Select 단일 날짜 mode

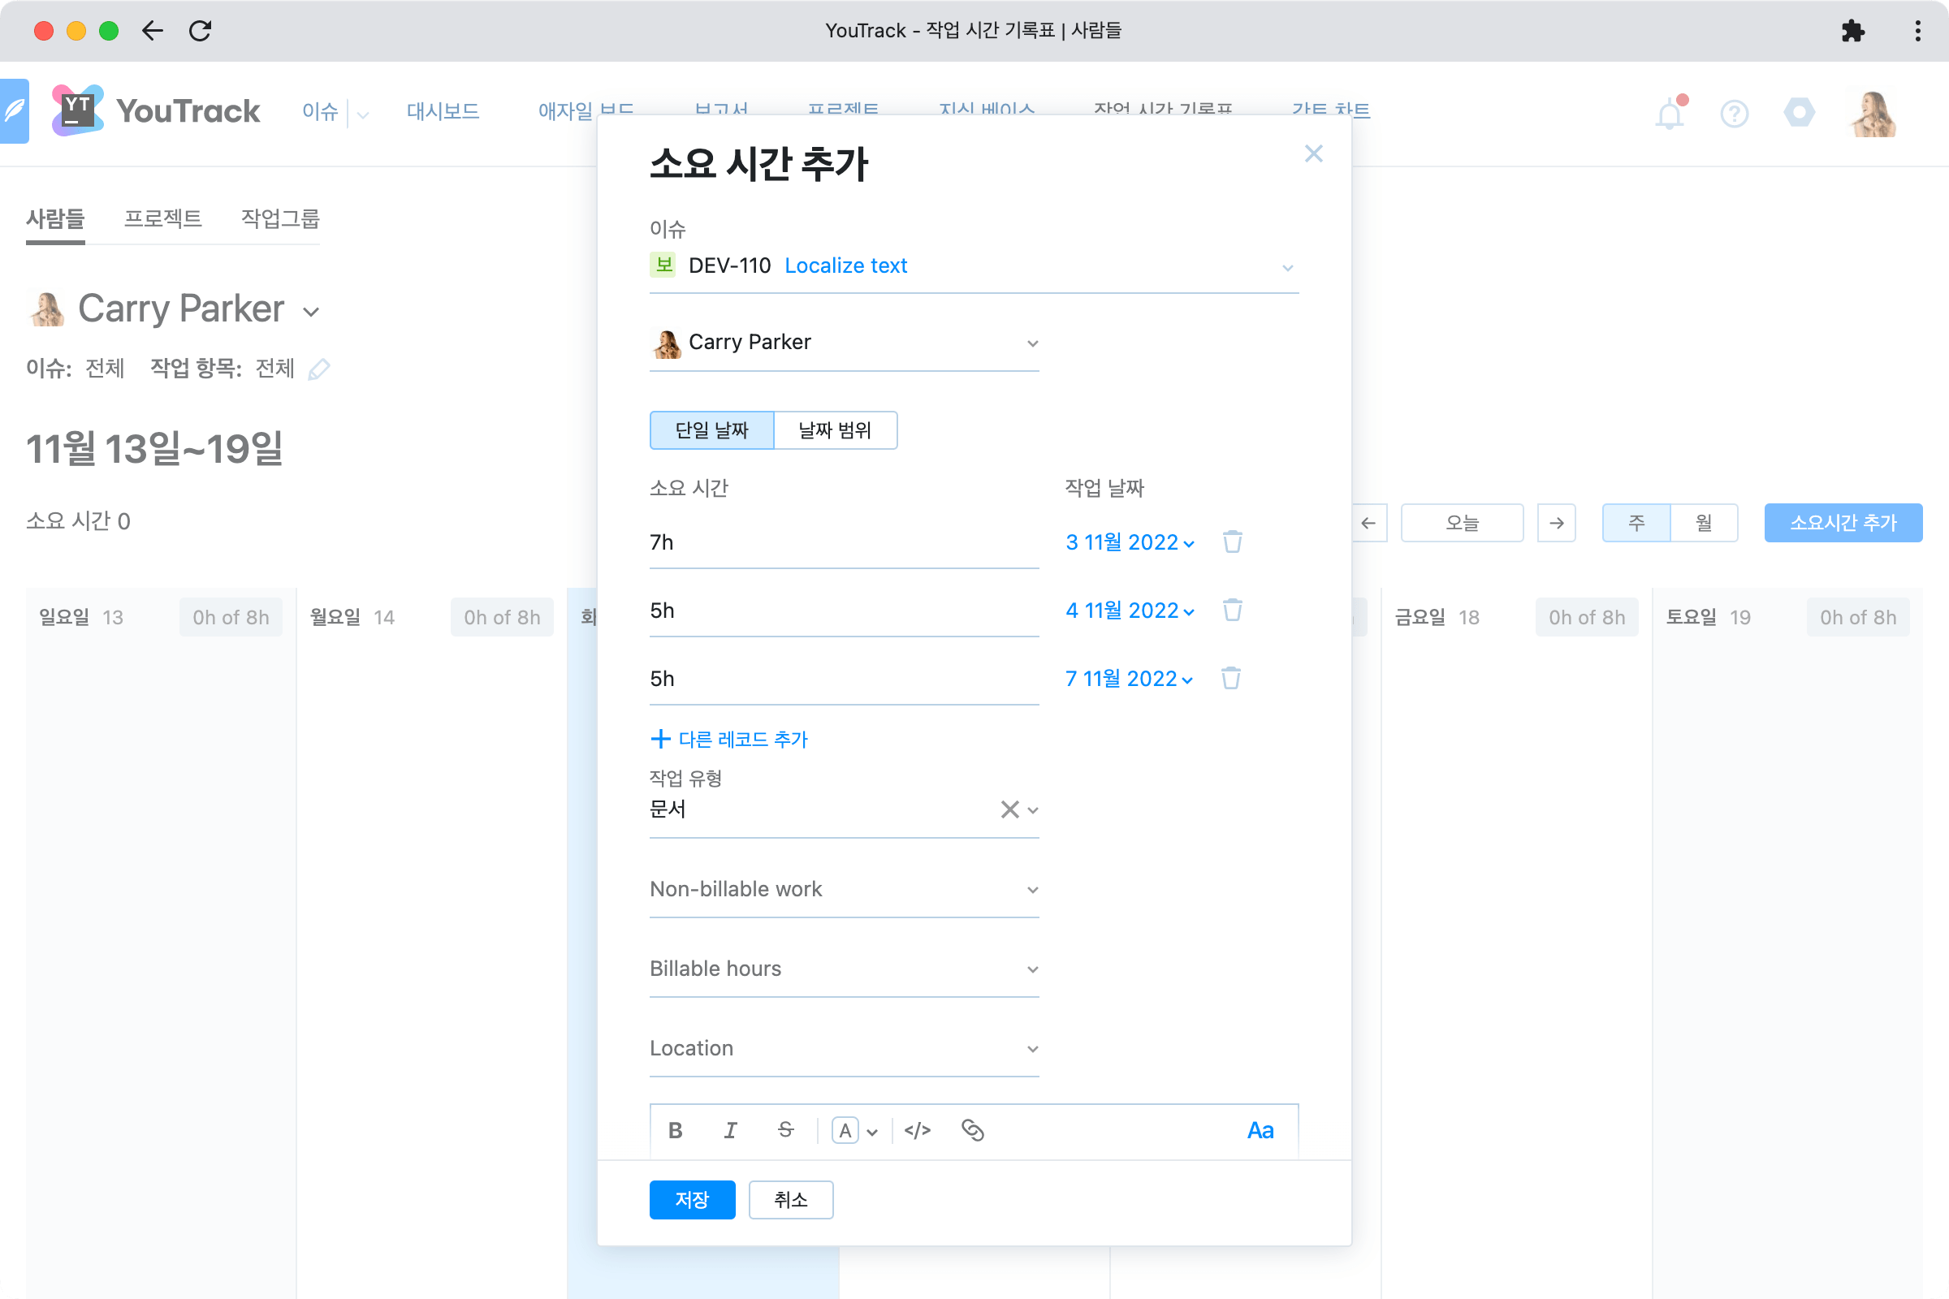tap(712, 430)
